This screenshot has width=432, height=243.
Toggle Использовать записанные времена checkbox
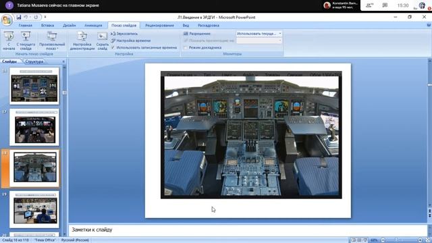click(x=113, y=47)
